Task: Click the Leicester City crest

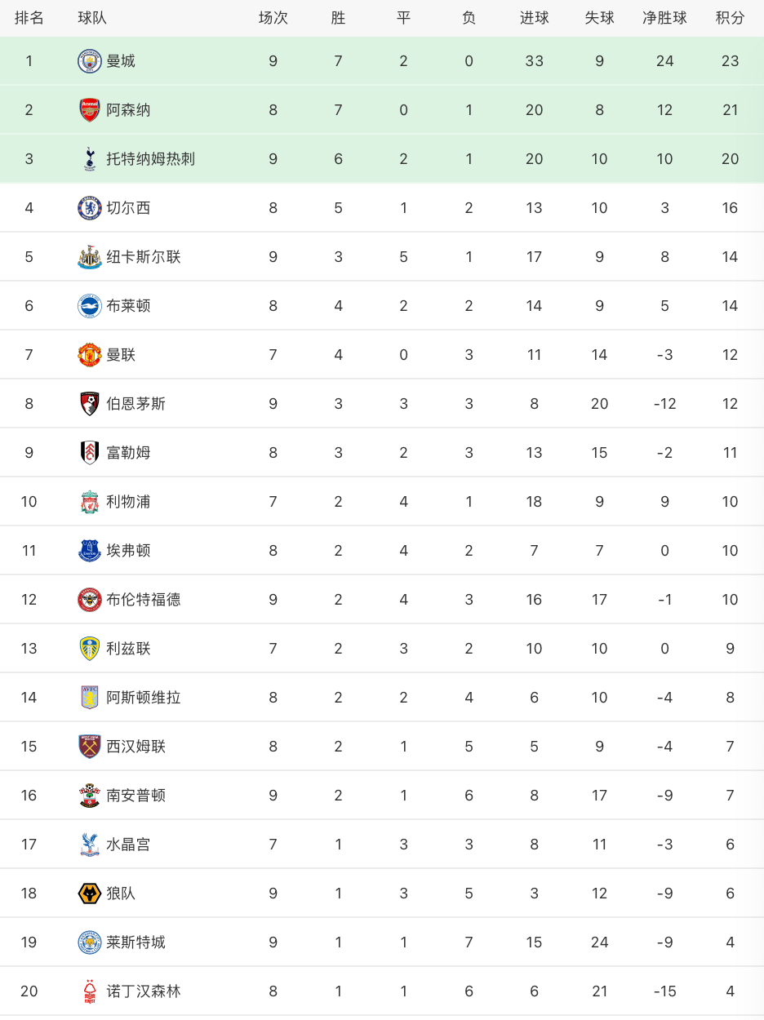Action: (x=89, y=942)
